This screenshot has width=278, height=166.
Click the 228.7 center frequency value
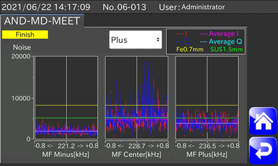point(137,146)
